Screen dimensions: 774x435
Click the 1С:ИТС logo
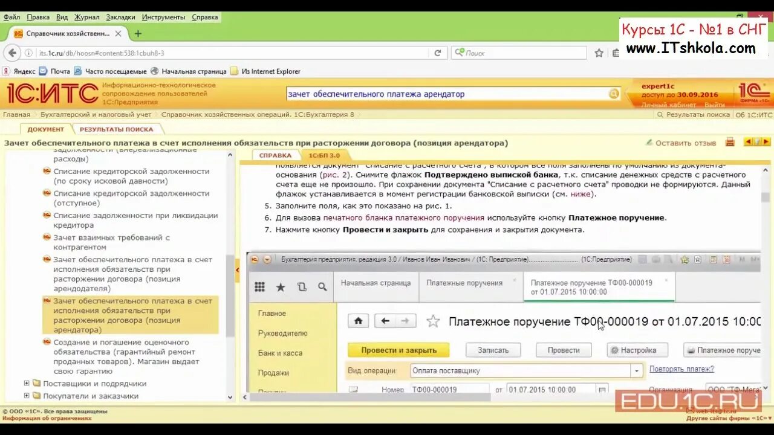coord(53,94)
